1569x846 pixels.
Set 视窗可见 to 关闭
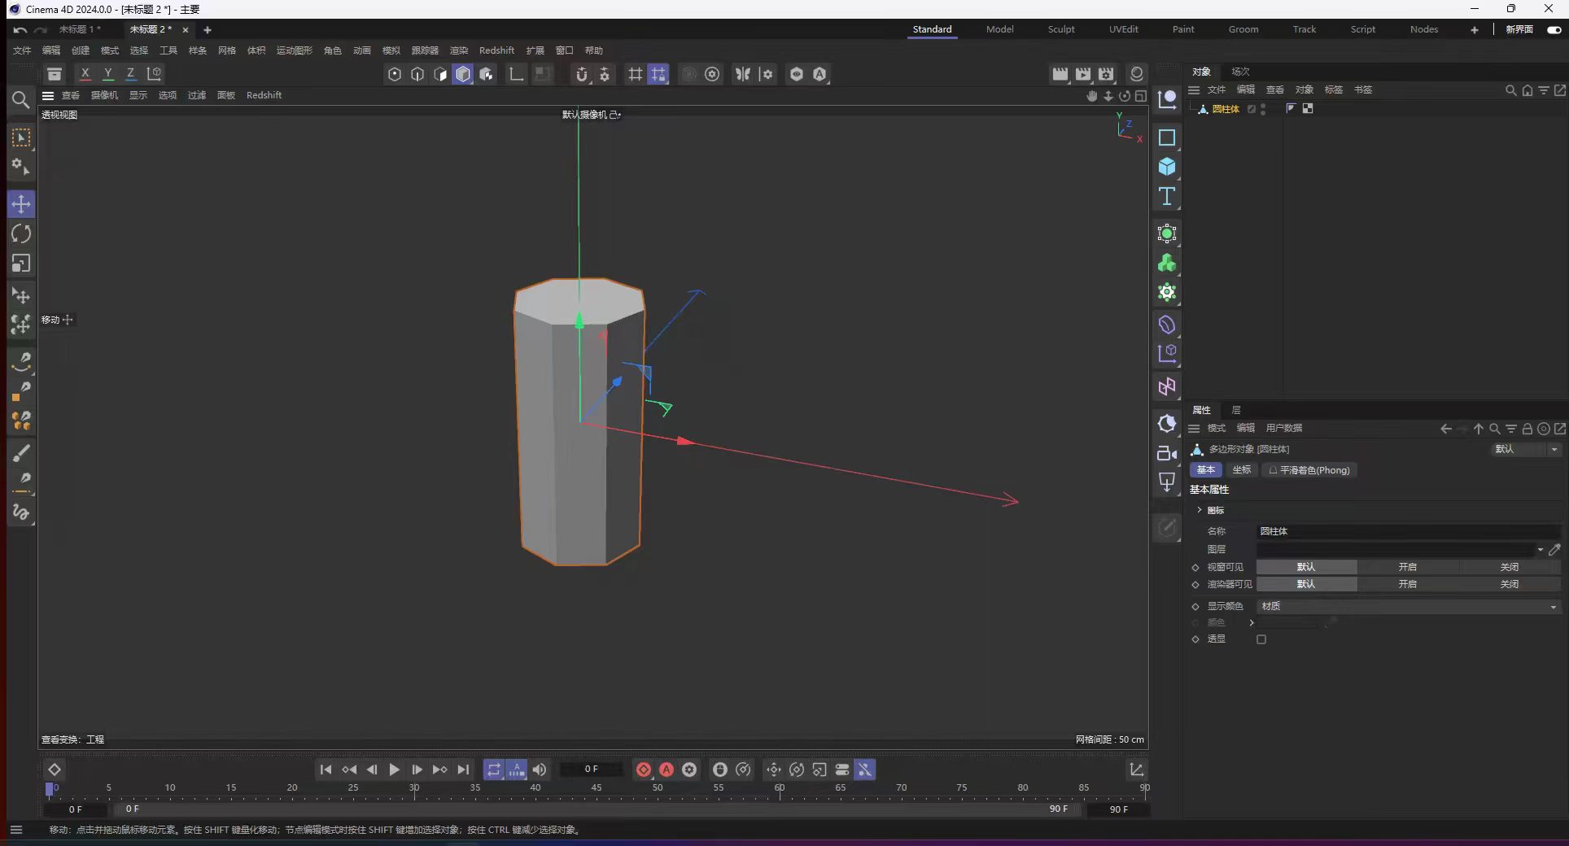(x=1509, y=567)
